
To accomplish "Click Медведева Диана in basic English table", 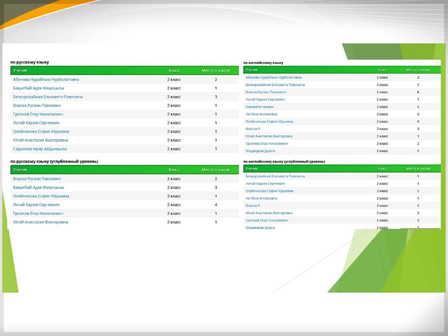I will click(x=260, y=151).
